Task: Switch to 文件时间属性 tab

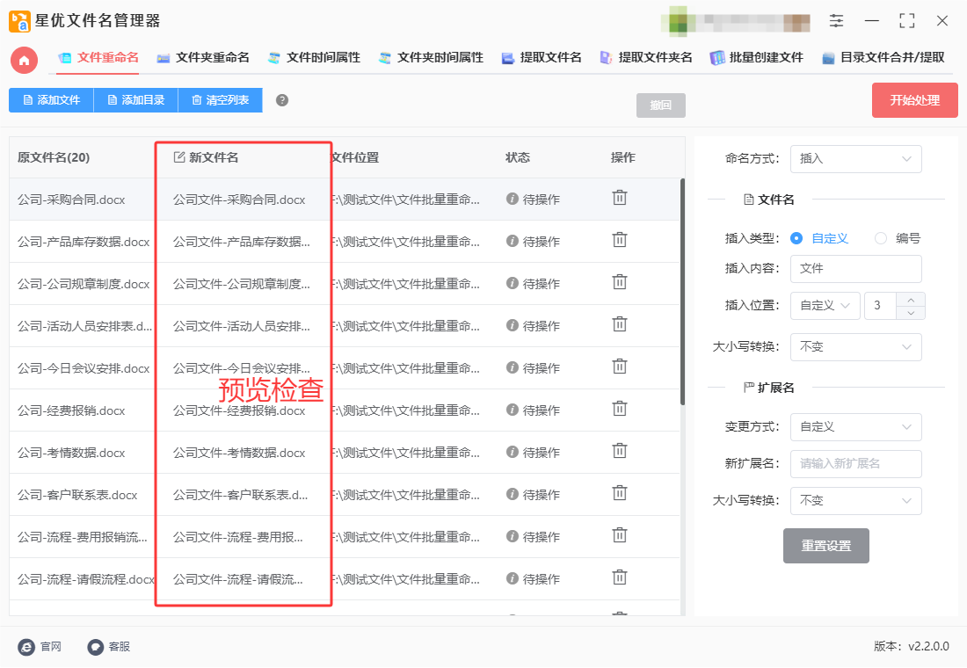Action: [x=314, y=58]
